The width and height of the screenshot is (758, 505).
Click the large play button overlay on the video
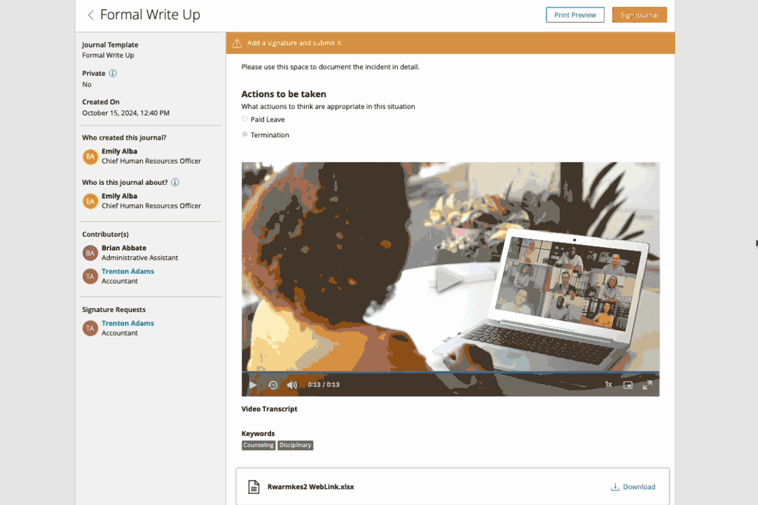[x=449, y=279]
